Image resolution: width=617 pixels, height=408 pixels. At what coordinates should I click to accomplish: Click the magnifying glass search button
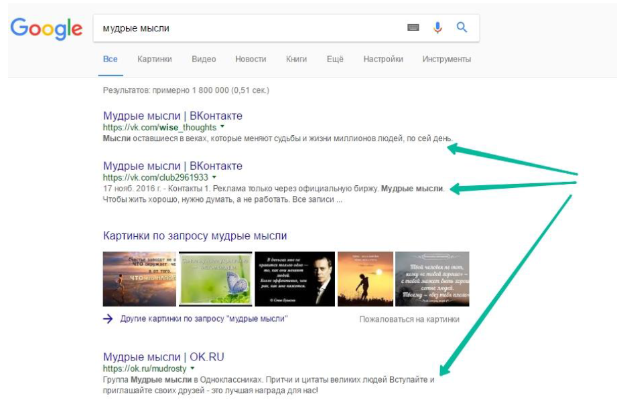click(x=462, y=27)
